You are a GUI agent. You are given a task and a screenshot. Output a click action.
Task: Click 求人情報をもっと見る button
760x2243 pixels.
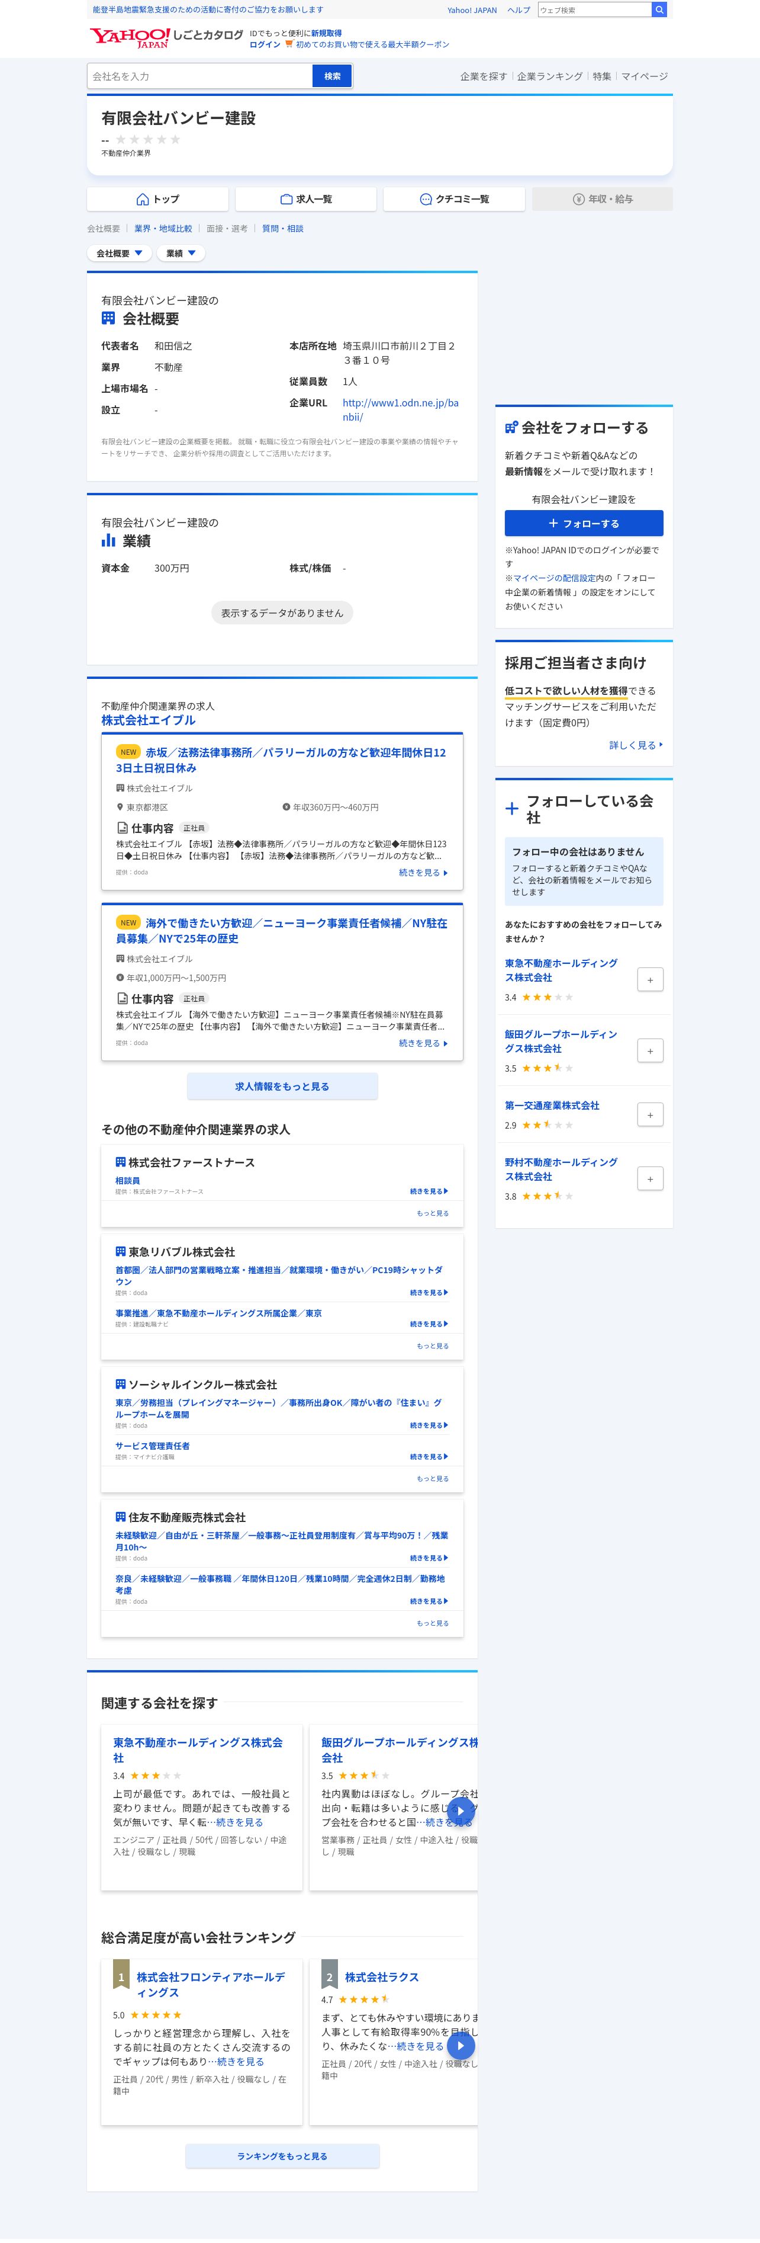click(282, 1087)
